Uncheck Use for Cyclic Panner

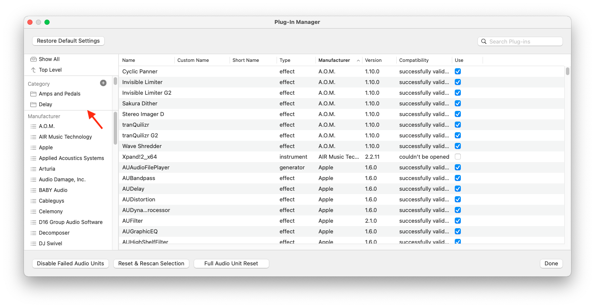point(458,71)
